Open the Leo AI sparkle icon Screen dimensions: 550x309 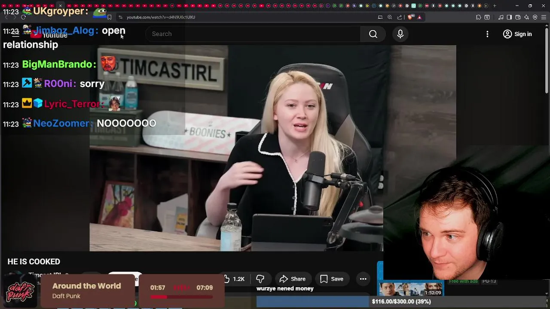tap(526, 17)
